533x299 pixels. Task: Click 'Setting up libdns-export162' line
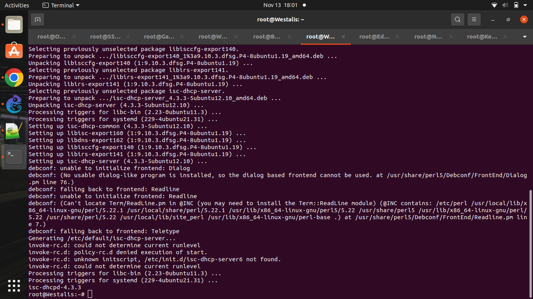click(137, 140)
